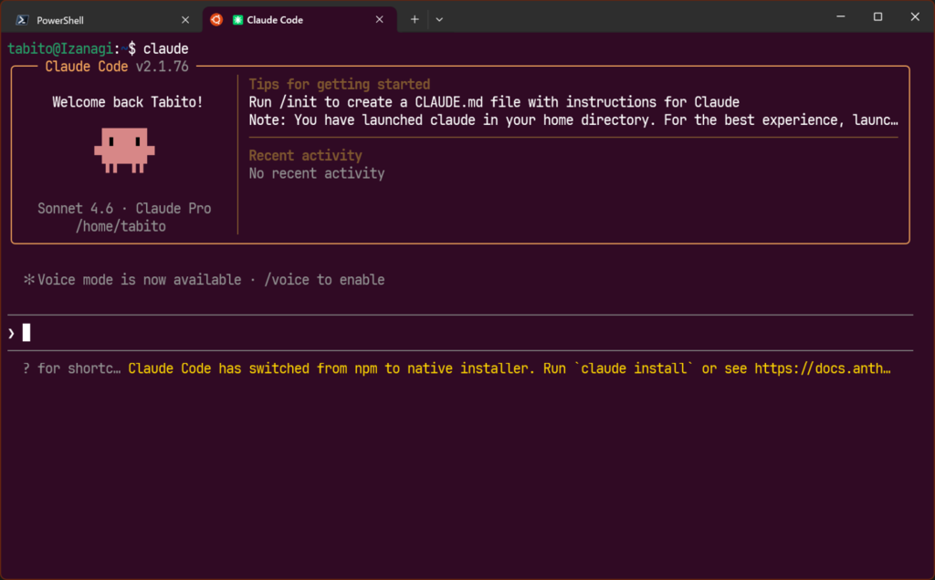Image resolution: width=935 pixels, height=580 pixels.
Task: Click the '/home/tabito' path text
Action: (x=121, y=227)
